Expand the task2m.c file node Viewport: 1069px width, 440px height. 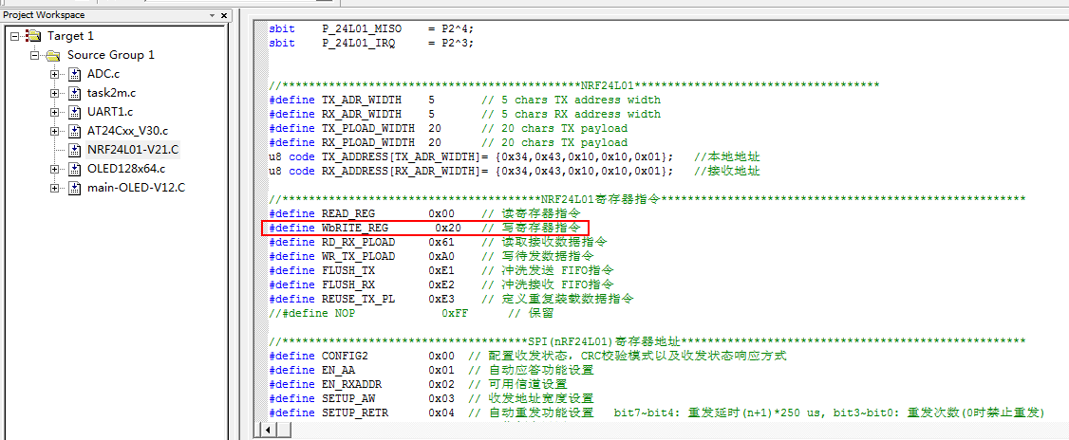click(54, 93)
